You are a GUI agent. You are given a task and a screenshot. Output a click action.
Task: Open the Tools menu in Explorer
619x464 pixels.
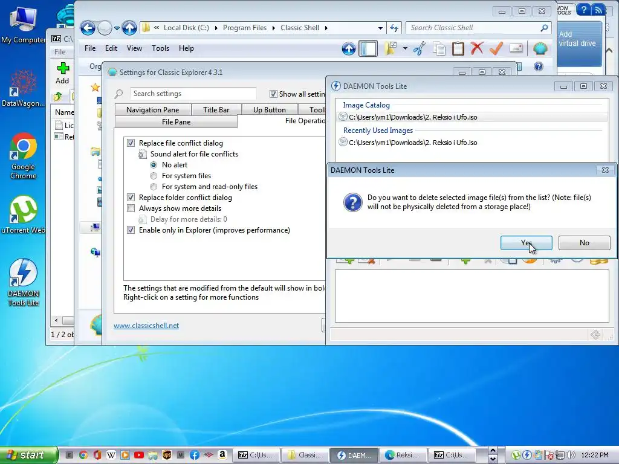(160, 48)
